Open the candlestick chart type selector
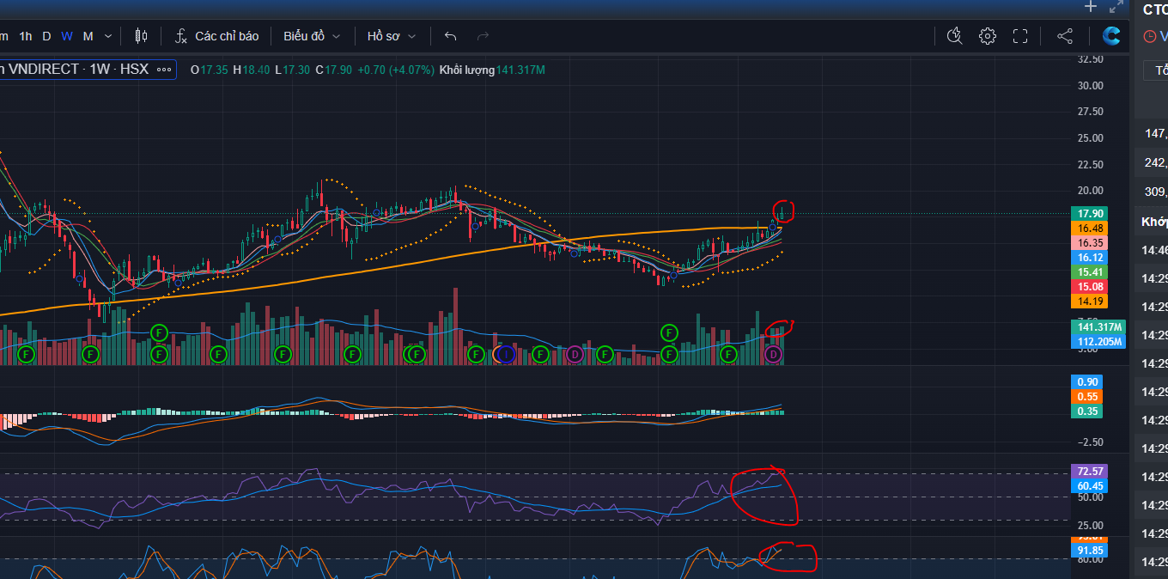This screenshot has width=1168, height=579. point(142,36)
